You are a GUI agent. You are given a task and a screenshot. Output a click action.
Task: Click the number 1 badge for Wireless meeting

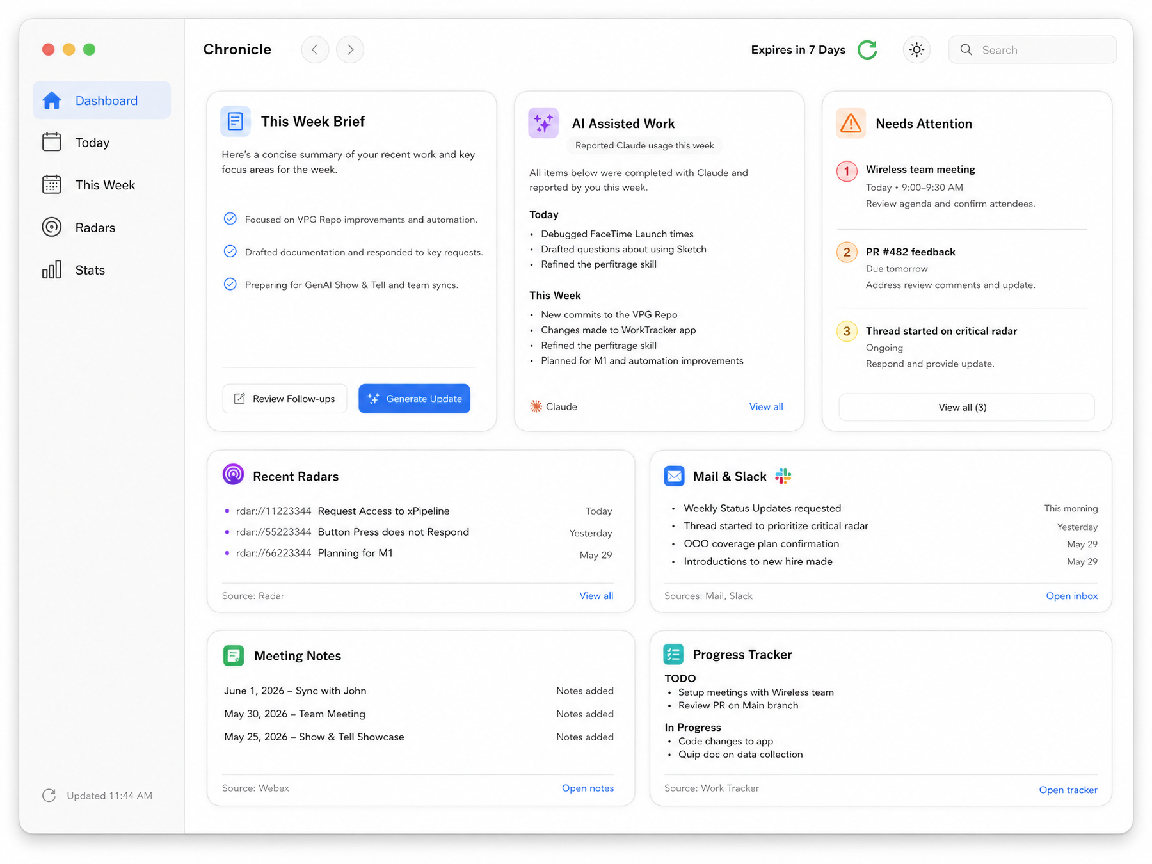coord(847,172)
